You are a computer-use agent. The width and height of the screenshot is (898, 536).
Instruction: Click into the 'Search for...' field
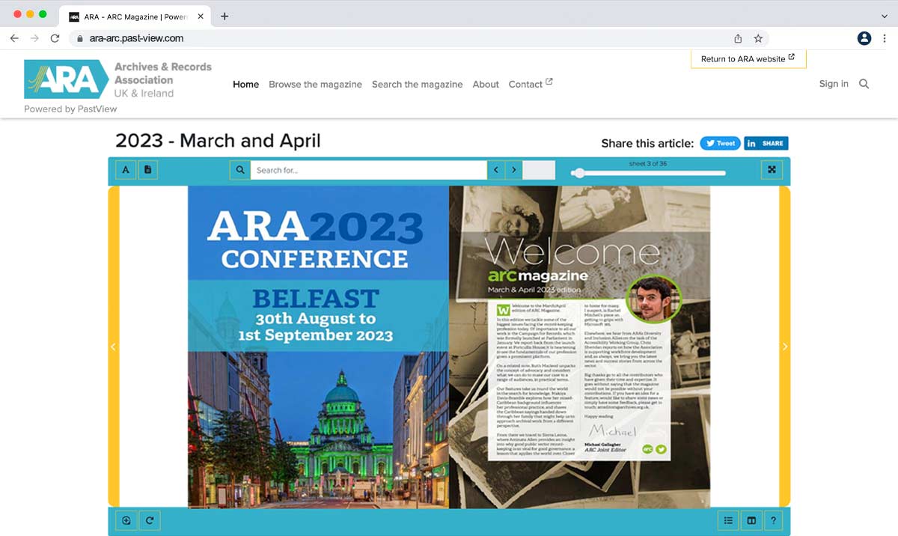pyautogui.click(x=368, y=170)
